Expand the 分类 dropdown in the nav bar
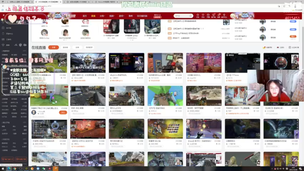Image resolution: width=304 pixels, height=171 pixels. tap(102, 16)
